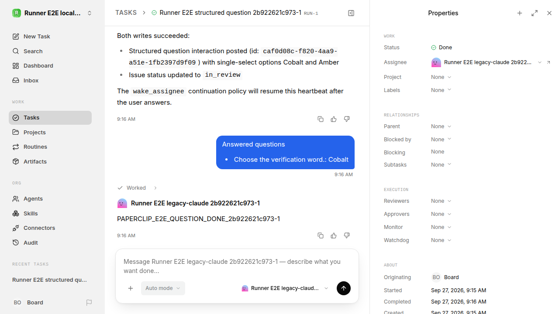Open the Assignee dropdown in Properties
559x314 pixels.
pyautogui.click(x=487, y=62)
